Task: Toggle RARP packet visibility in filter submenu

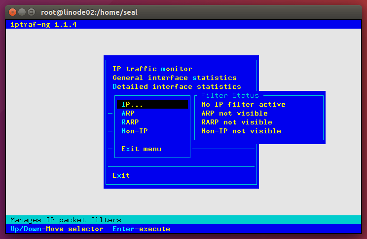Action: tap(130, 122)
